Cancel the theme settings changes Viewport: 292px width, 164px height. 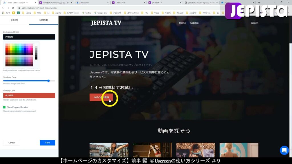click(11, 143)
